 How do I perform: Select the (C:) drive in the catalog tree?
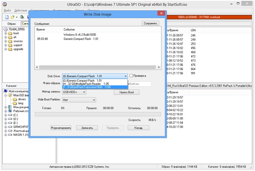click(x=15, y=115)
